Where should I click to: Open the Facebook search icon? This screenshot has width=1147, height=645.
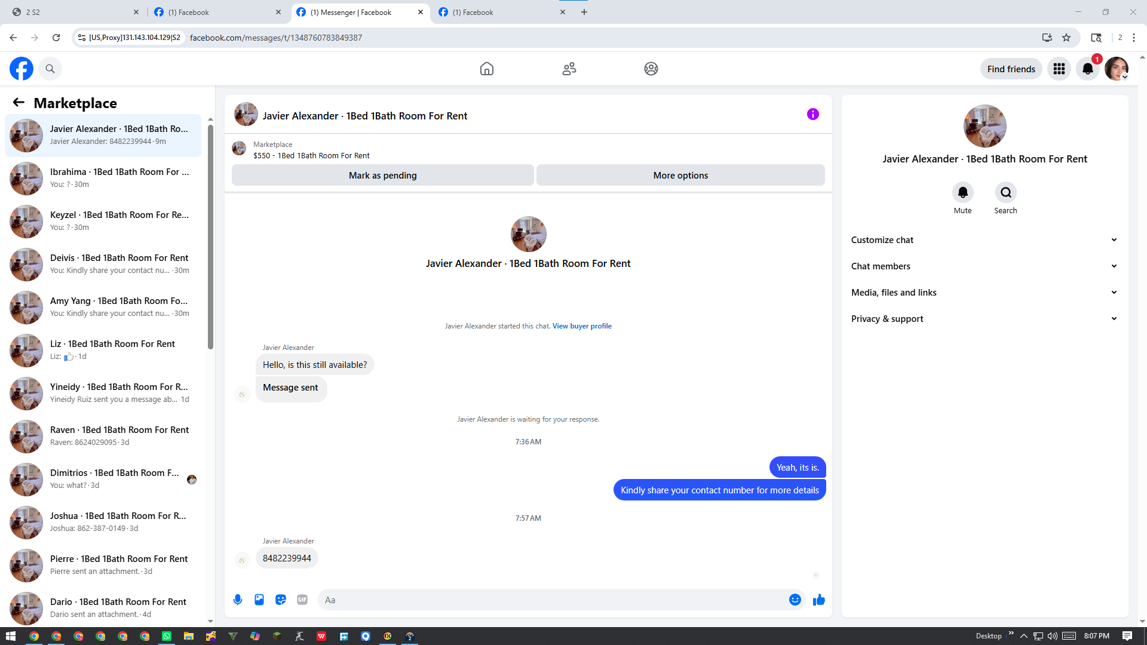pyautogui.click(x=50, y=69)
